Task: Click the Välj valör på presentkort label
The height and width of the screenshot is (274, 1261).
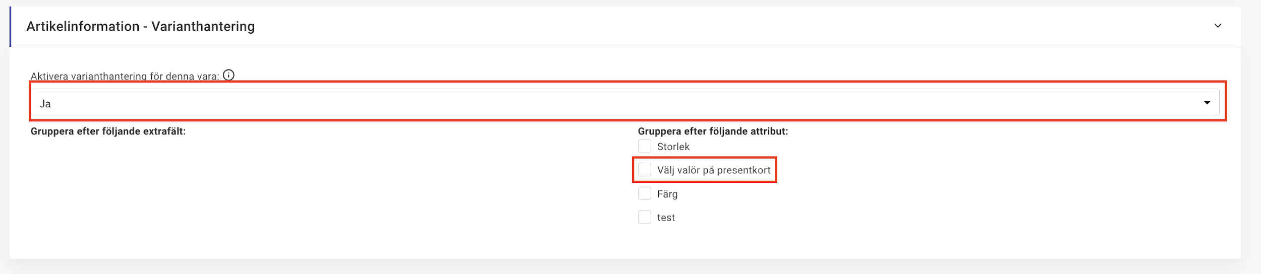Action: pyautogui.click(x=714, y=170)
